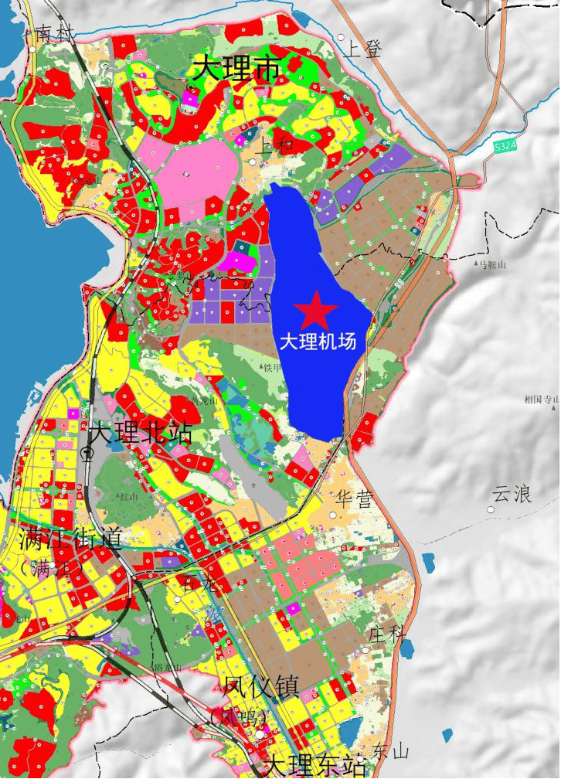Select the 满江街道 label
Image resolution: width=561 pixels, height=779 pixels.
coord(70,539)
